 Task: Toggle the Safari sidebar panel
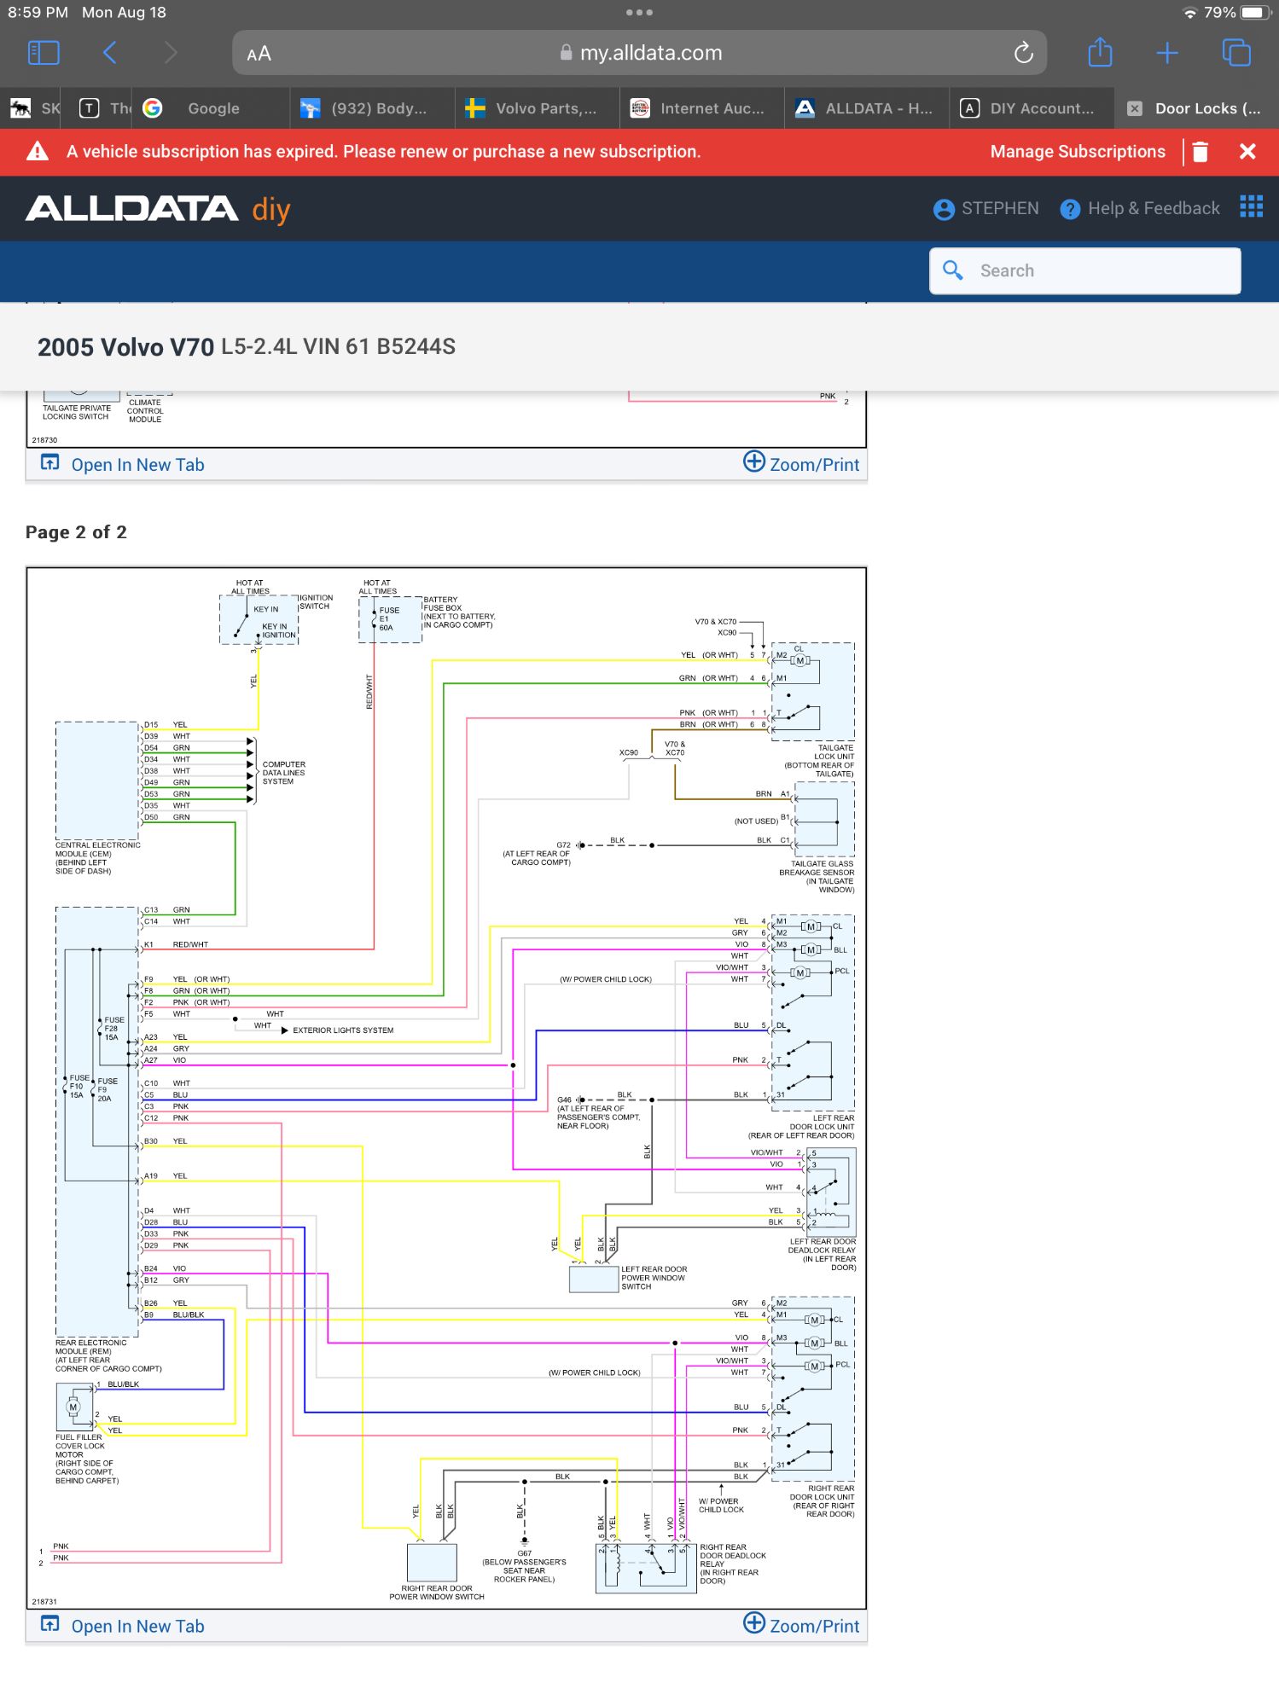44,53
